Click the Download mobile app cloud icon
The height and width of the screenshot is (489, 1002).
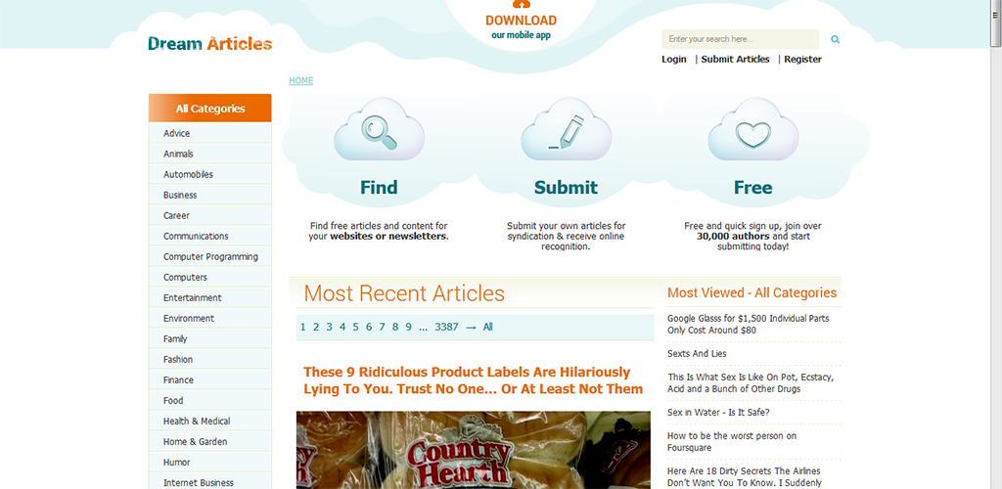[x=521, y=5]
